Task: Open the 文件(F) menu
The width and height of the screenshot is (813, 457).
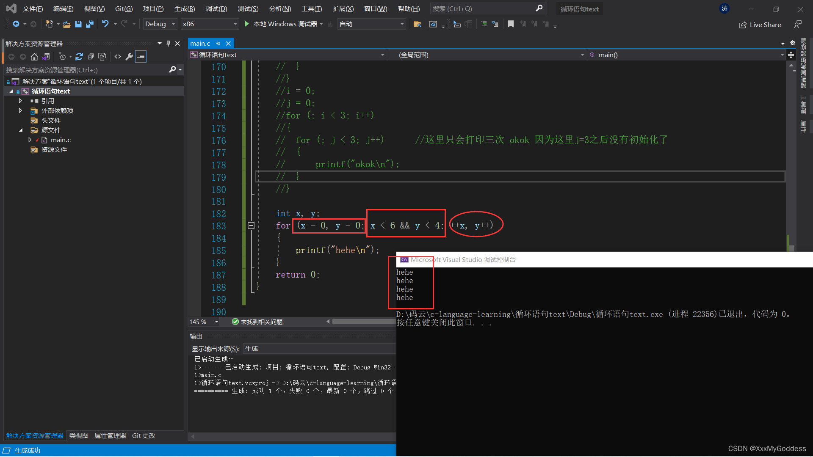Action: 33,8
